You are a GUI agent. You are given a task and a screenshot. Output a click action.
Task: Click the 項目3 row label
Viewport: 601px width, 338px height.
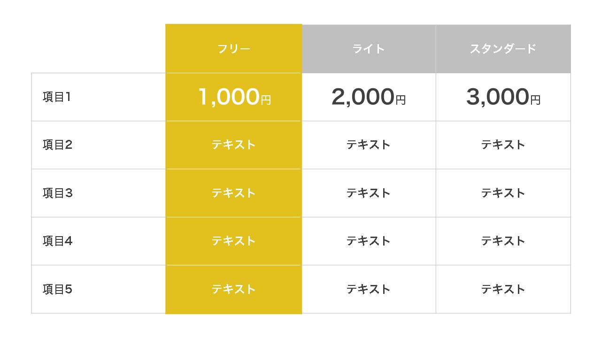[57, 193]
